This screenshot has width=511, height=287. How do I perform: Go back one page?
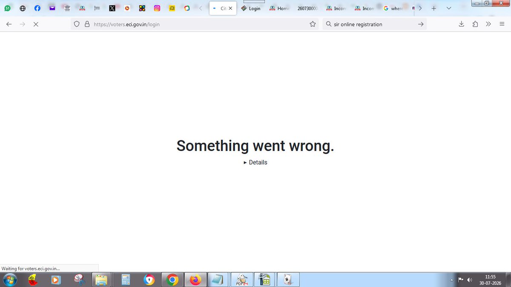[9, 24]
